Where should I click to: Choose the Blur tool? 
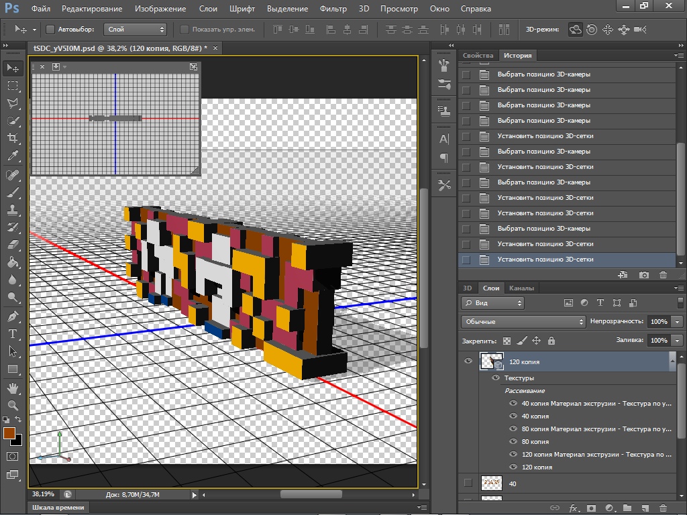click(13, 280)
